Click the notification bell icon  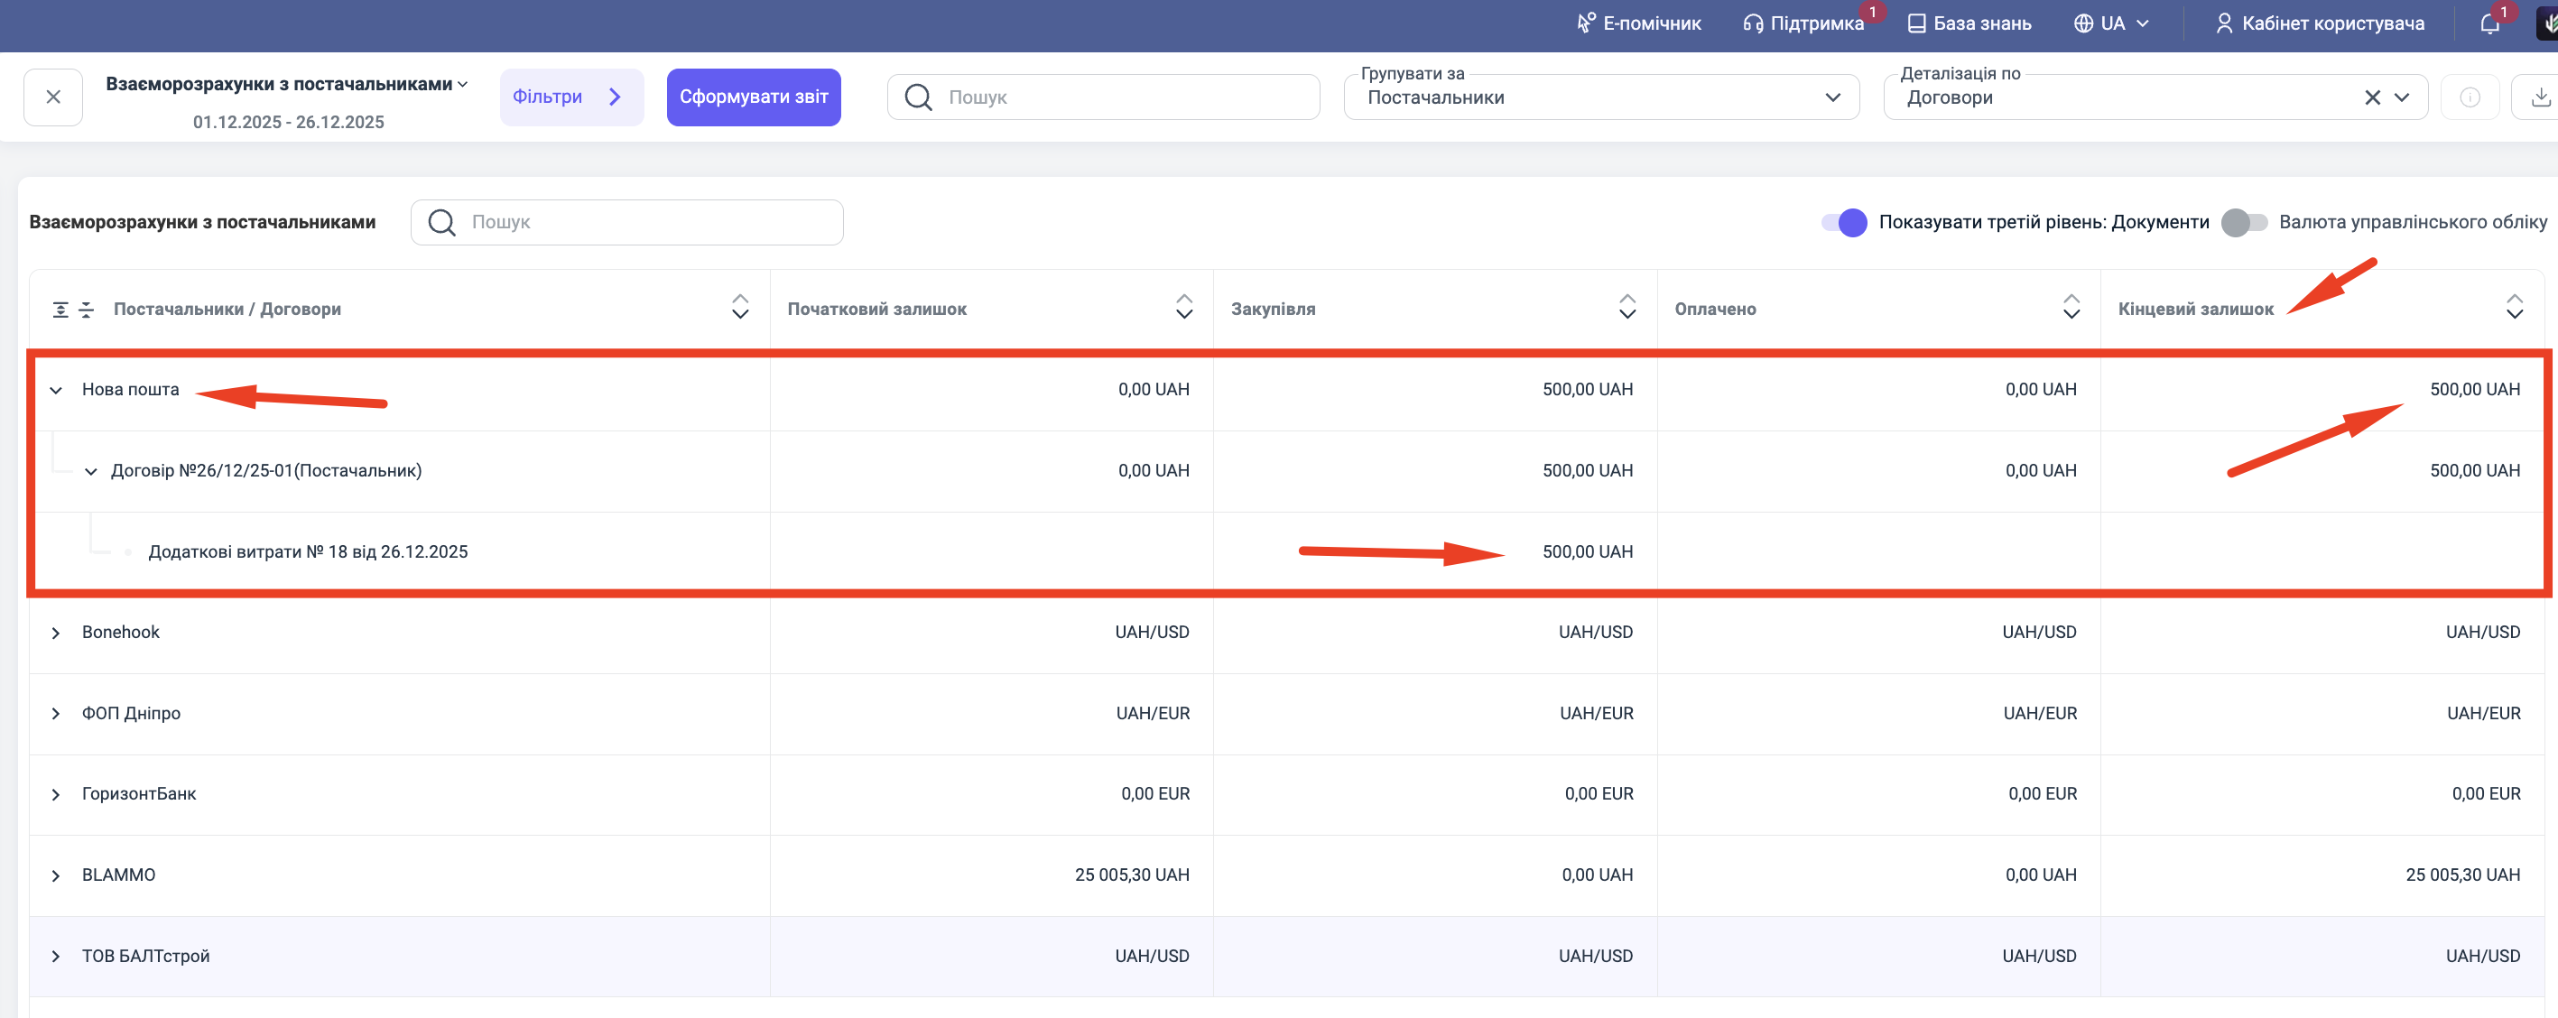click(x=2488, y=23)
